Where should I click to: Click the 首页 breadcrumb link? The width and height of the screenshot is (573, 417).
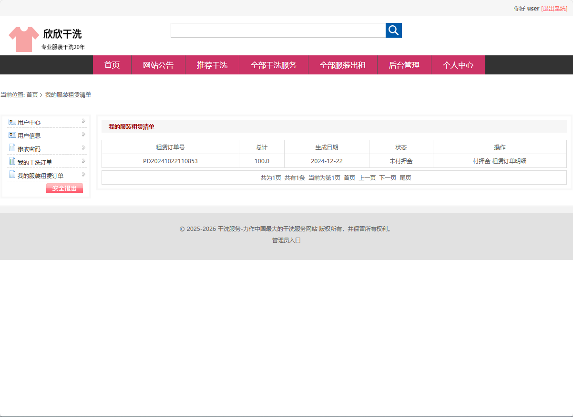[32, 95]
